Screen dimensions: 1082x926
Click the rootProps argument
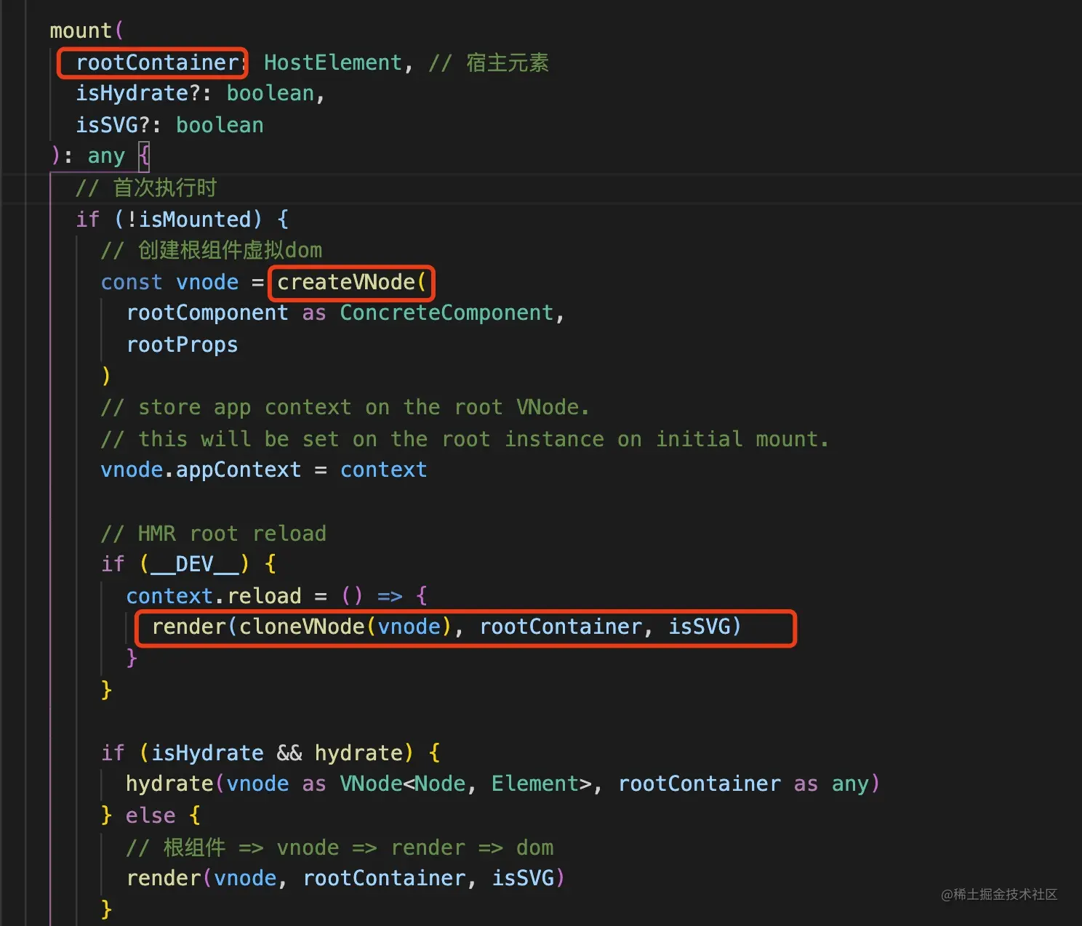coord(183,345)
